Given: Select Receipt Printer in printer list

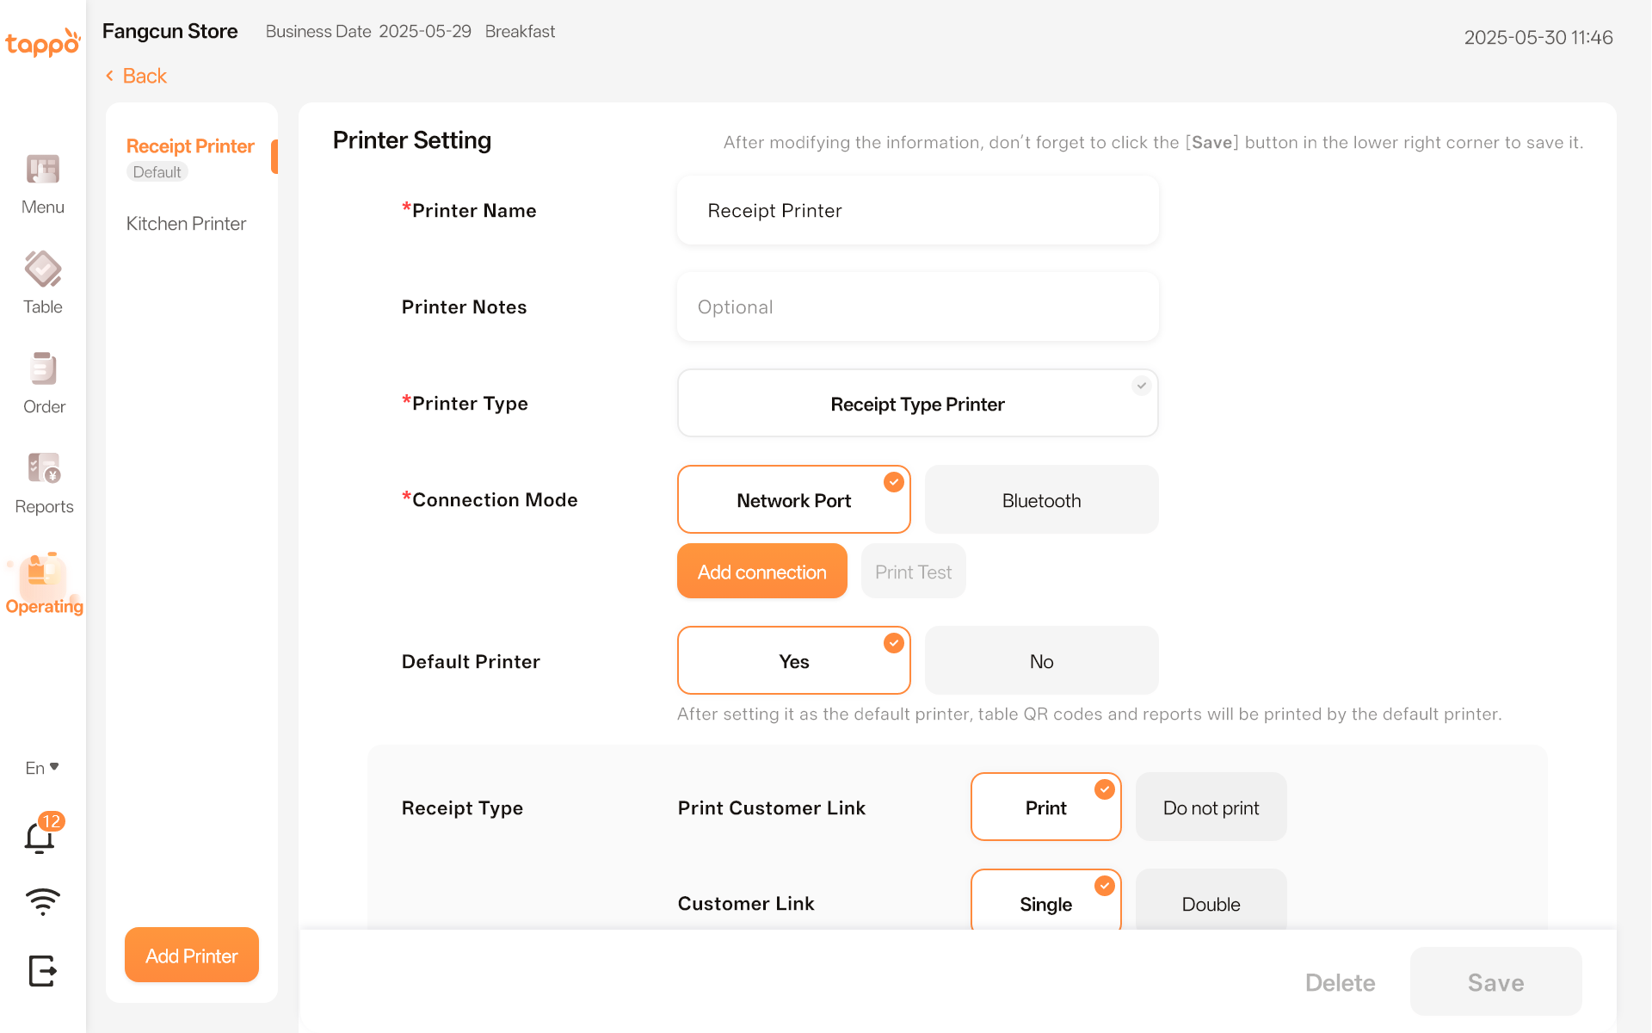Looking at the screenshot, I should [190, 147].
